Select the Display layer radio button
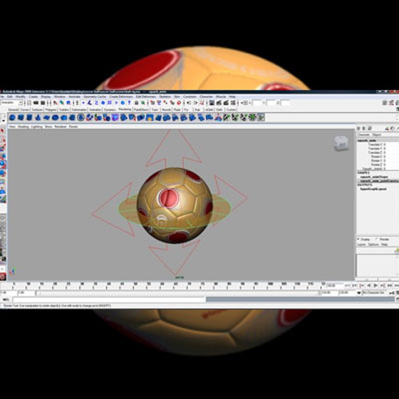 (358, 239)
